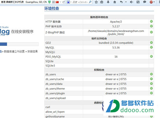The height and width of the screenshot is (118, 160).
Task: Open the Baidu search engine selector
Action: 69,2
